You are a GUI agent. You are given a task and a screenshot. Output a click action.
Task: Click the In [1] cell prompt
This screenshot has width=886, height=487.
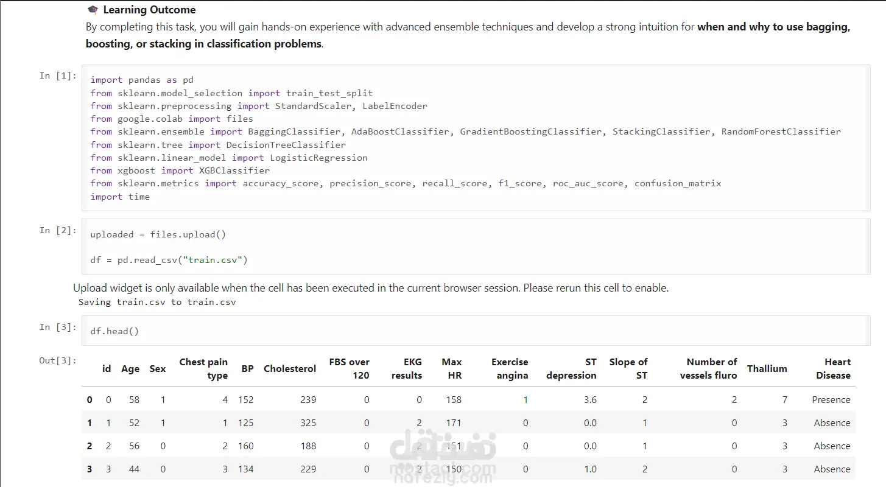(x=58, y=75)
